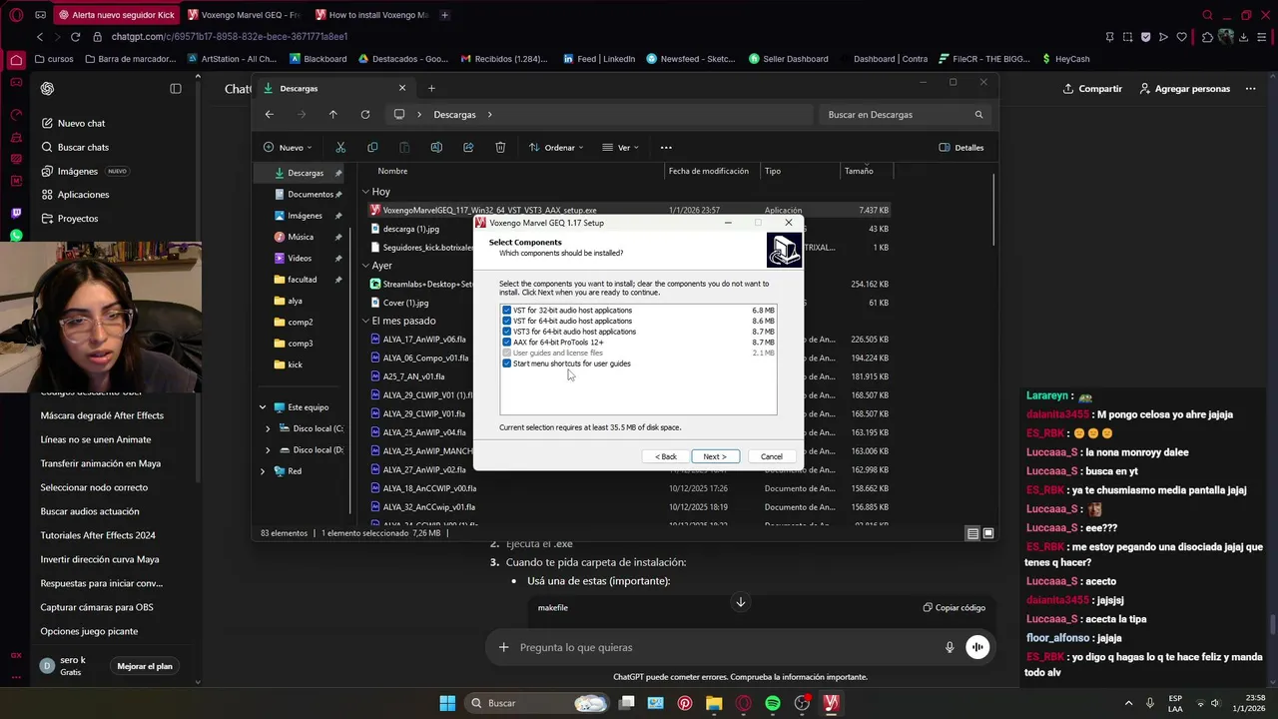The image size is (1278, 719).
Task: Switch to Voxengo Marvel GEQ browser tab
Action: pos(243,15)
